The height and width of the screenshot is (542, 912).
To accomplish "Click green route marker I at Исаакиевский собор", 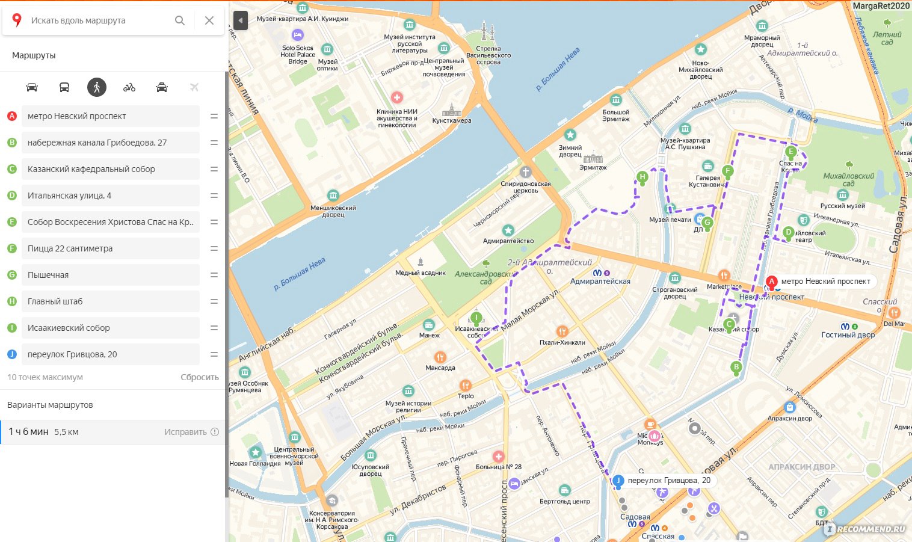I will click(476, 318).
